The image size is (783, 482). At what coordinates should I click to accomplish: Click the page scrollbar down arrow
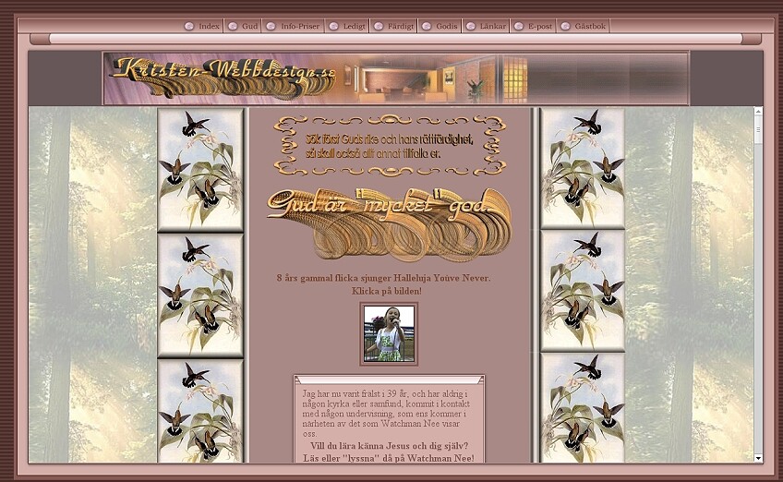(758, 457)
